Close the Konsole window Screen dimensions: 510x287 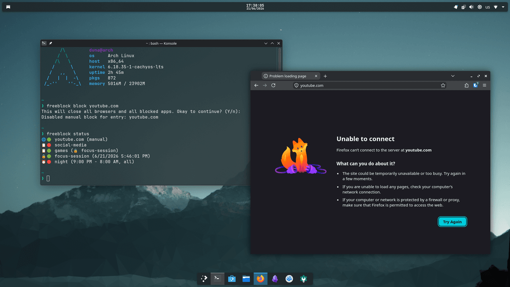tap(279, 43)
